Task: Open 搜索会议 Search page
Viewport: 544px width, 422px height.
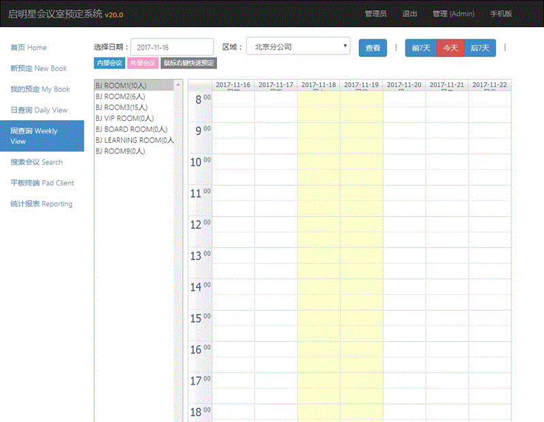Action: (x=36, y=162)
